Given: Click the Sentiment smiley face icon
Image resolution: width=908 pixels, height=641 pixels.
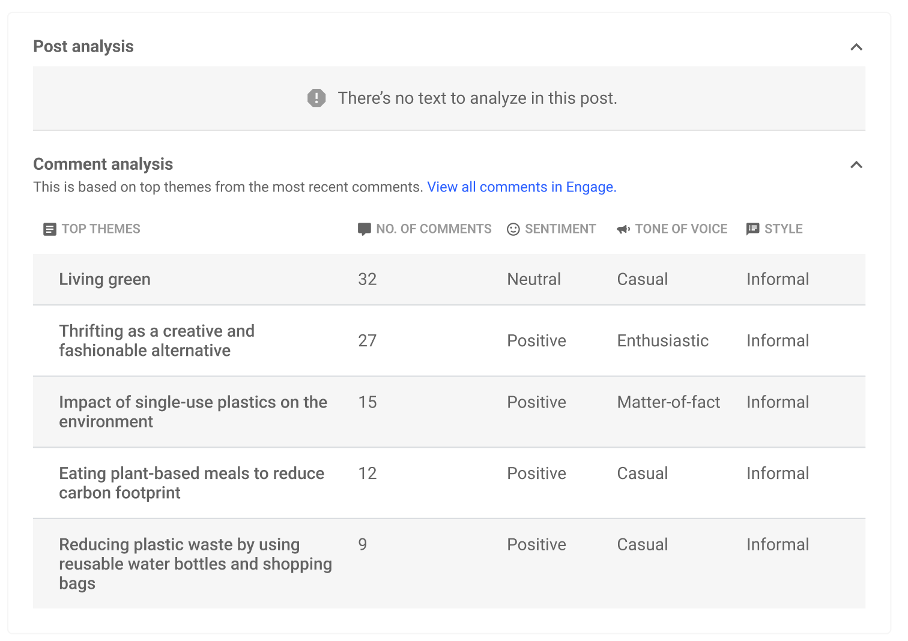Looking at the screenshot, I should (513, 229).
